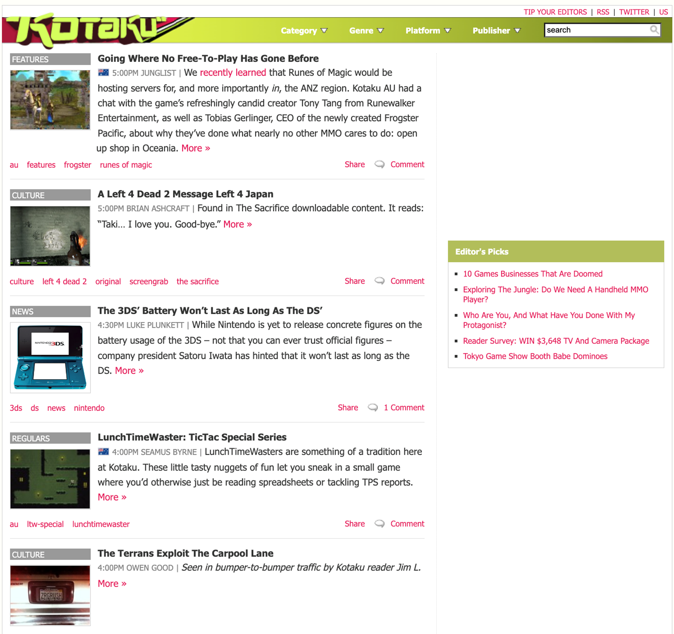Click comment bubble icon on LunchTimeWaster post
Screen dimensions: 674x634
point(379,524)
